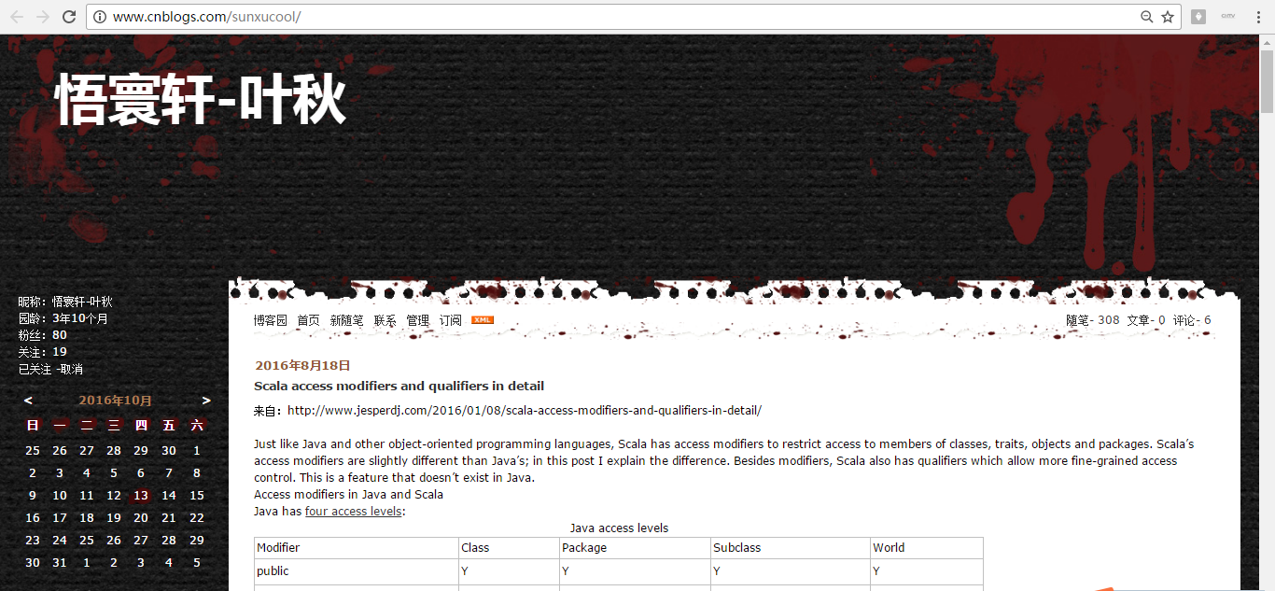1275x591 pixels.
Task: Bookmark this page with the star icon
Action: (x=1168, y=17)
